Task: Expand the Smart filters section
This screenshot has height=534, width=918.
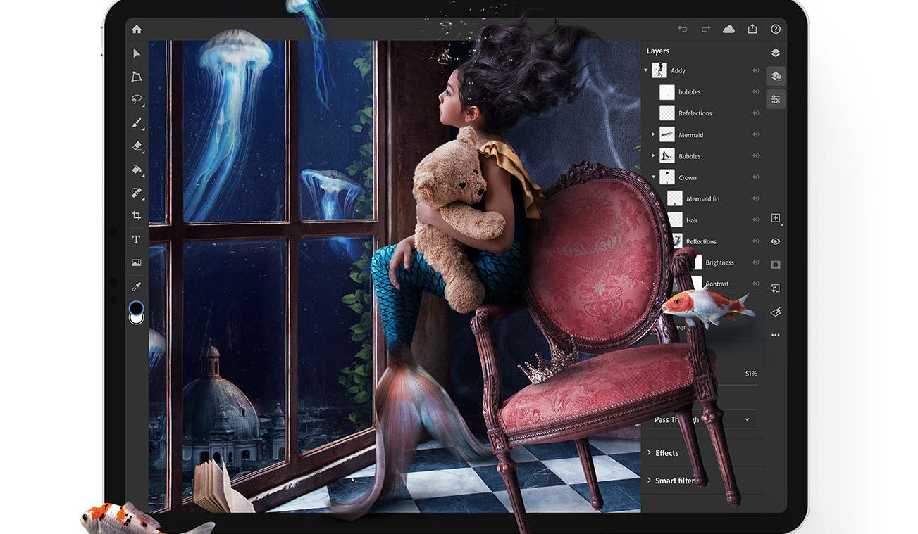Action: pos(675,481)
